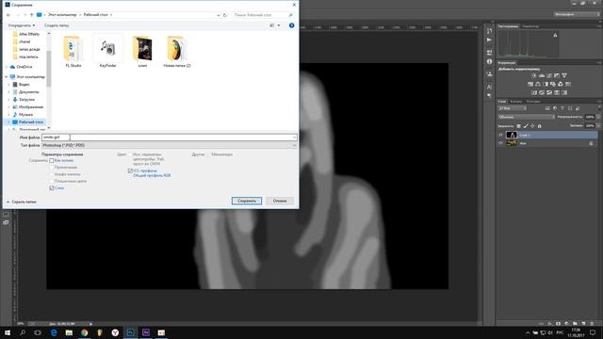Switch to the Layers tab
The width and height of the screenshot is (603, 339).
(x=502, y=102)
